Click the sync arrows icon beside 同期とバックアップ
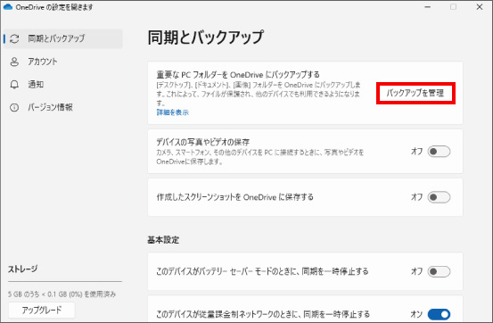The width and height of the screenshot is (493, 323). (x=14, y=38)
